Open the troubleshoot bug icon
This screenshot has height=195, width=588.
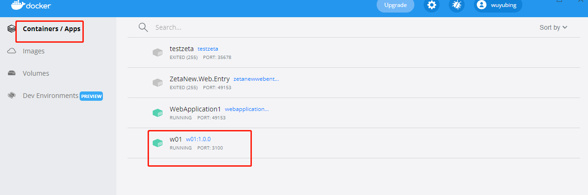click(x=457, y=5)
